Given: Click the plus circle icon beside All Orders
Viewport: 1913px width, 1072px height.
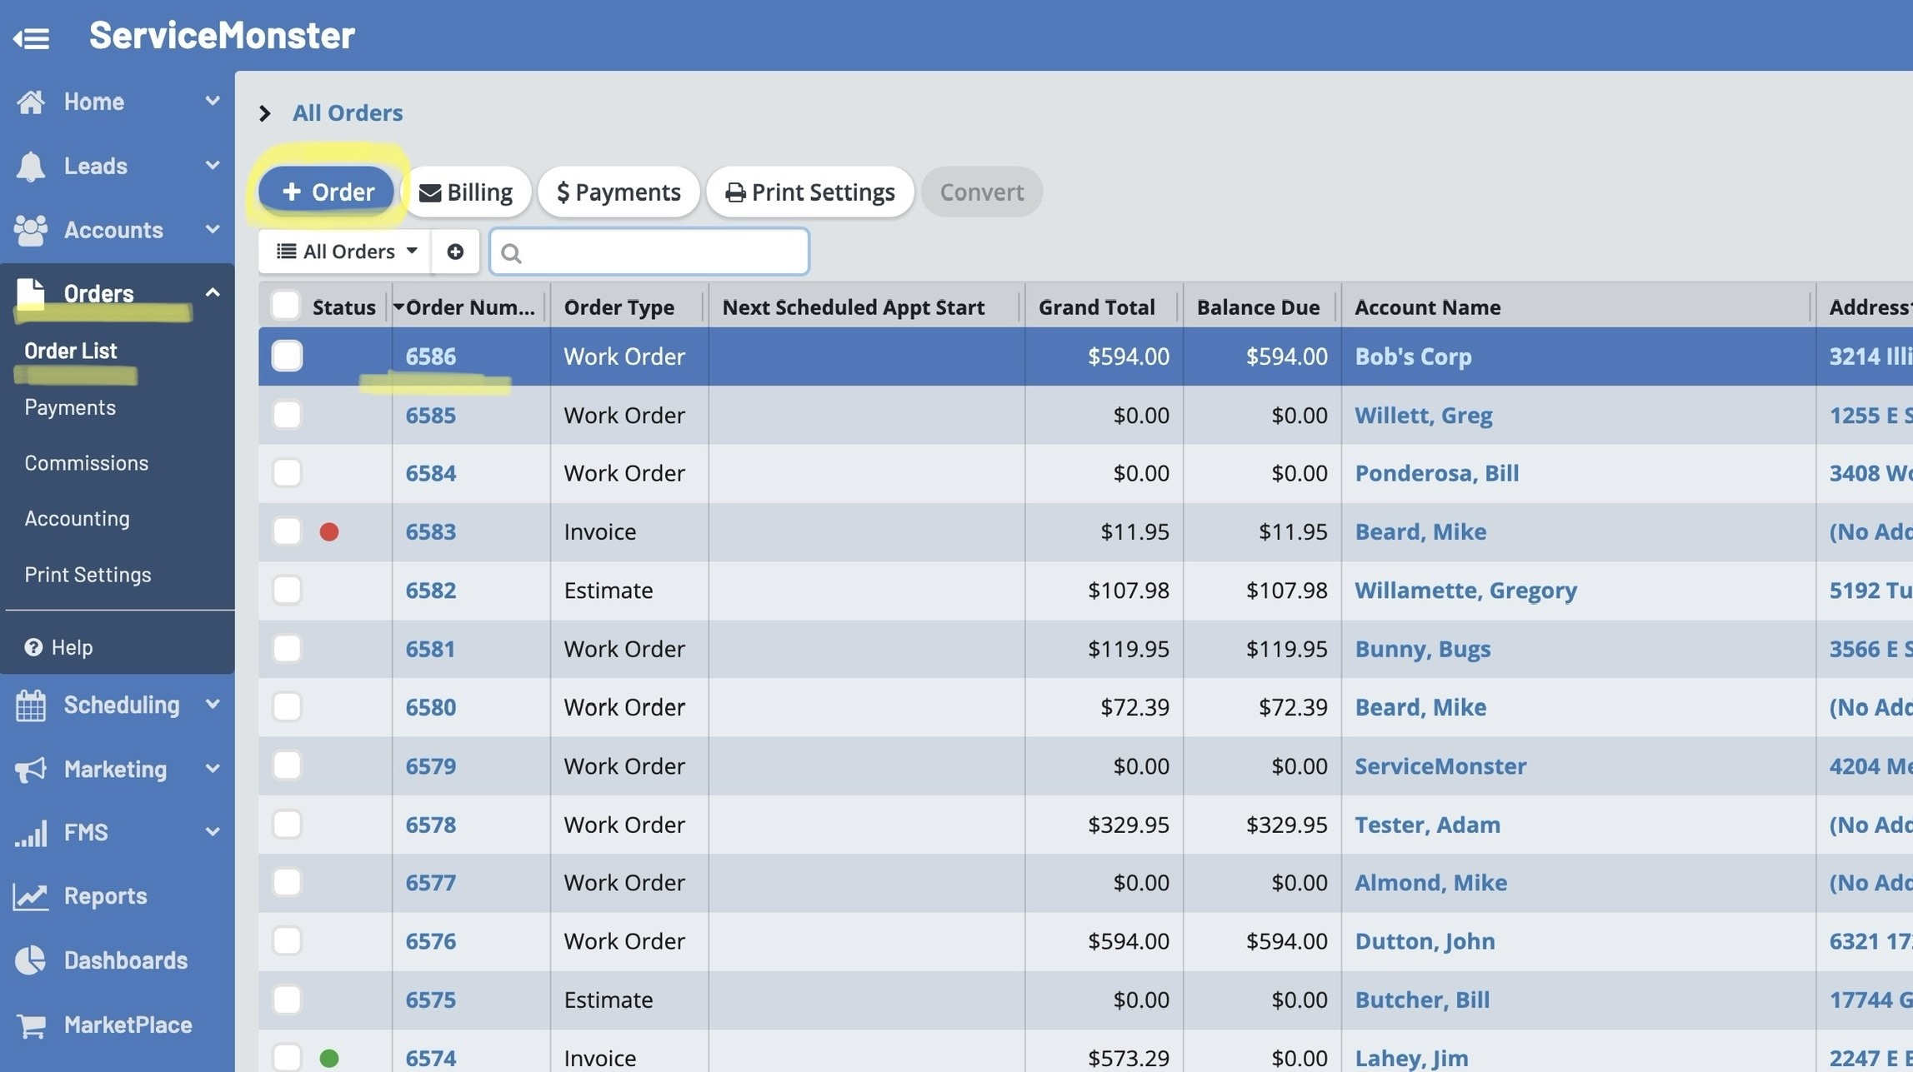Looking at the screenshot, I should pos(455,252).
